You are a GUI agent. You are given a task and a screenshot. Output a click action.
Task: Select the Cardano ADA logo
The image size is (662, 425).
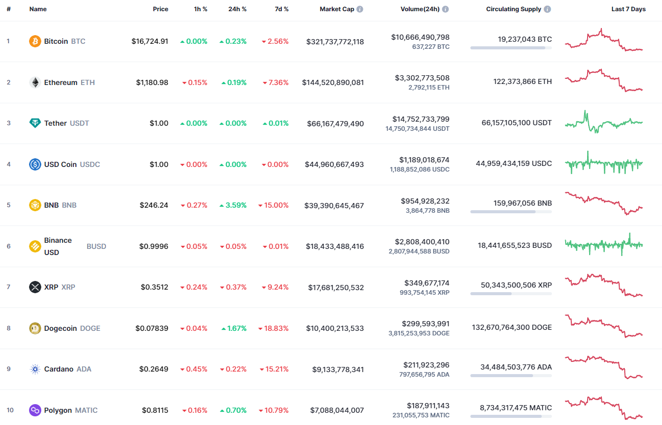(x=34, y=369)
